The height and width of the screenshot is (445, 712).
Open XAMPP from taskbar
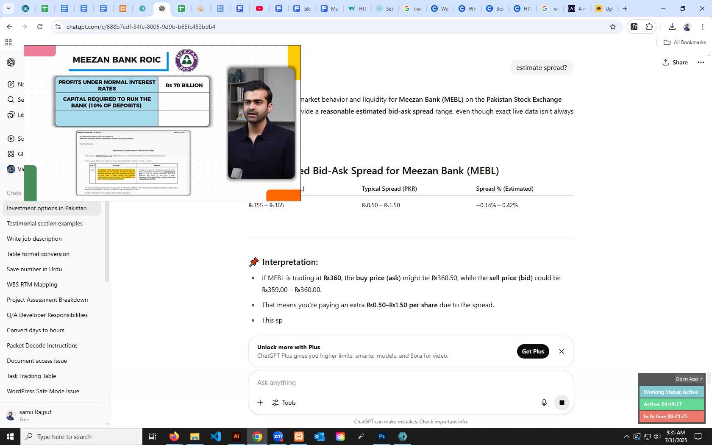click(299, 437)
